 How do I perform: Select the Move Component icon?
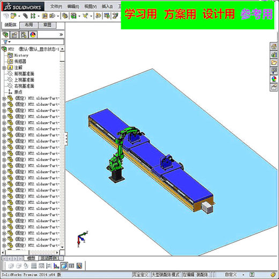[52, 16]
